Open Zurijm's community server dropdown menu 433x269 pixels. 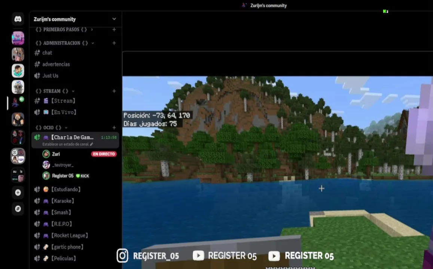point(114,19)
